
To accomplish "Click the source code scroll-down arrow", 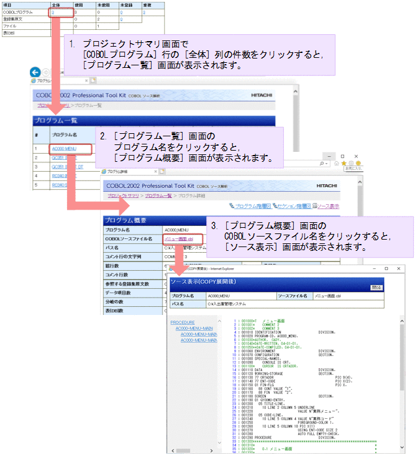I will click(402, 447).
